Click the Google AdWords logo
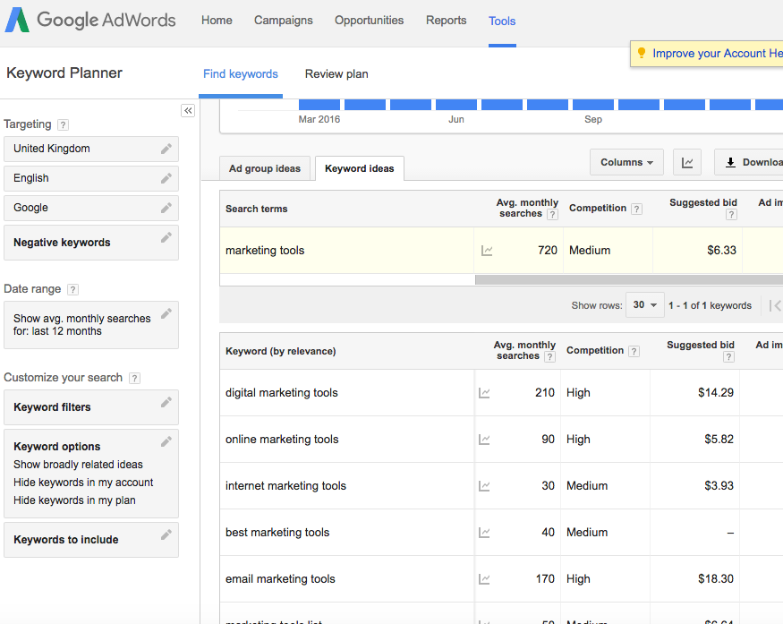This screenshot has height=624, width=783. [x=90, y=20]
